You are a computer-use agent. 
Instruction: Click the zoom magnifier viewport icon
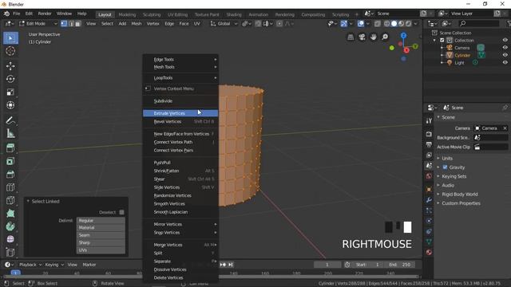pos(385,37)
